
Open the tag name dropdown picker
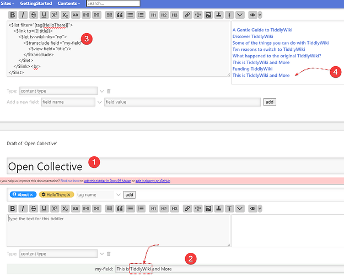tap(117, 195)
